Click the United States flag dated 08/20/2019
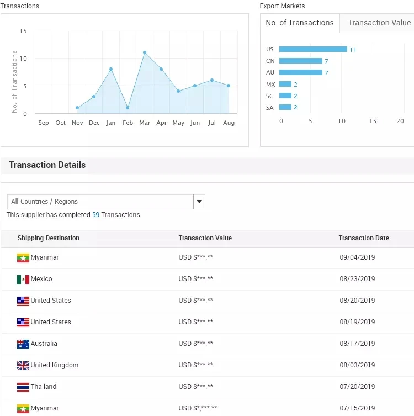 click(23, 301)
